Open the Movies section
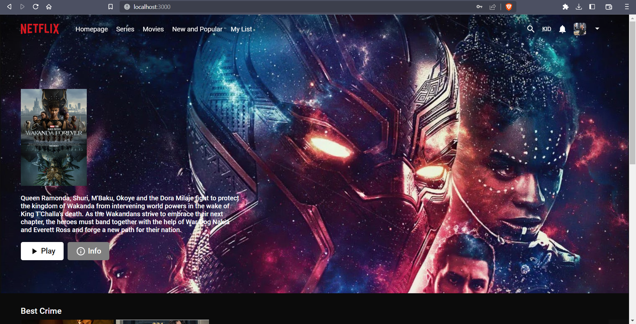This screenshot has width=636, height=324. point(153,29)
